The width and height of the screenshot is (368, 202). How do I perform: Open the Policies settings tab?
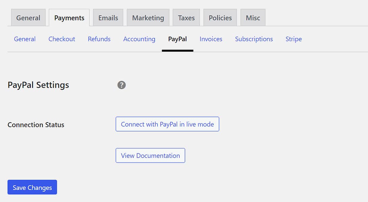220,18
